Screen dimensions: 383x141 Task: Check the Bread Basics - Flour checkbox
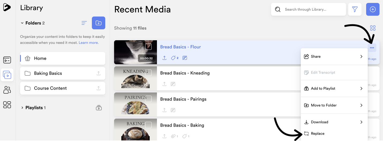point(148,47)
